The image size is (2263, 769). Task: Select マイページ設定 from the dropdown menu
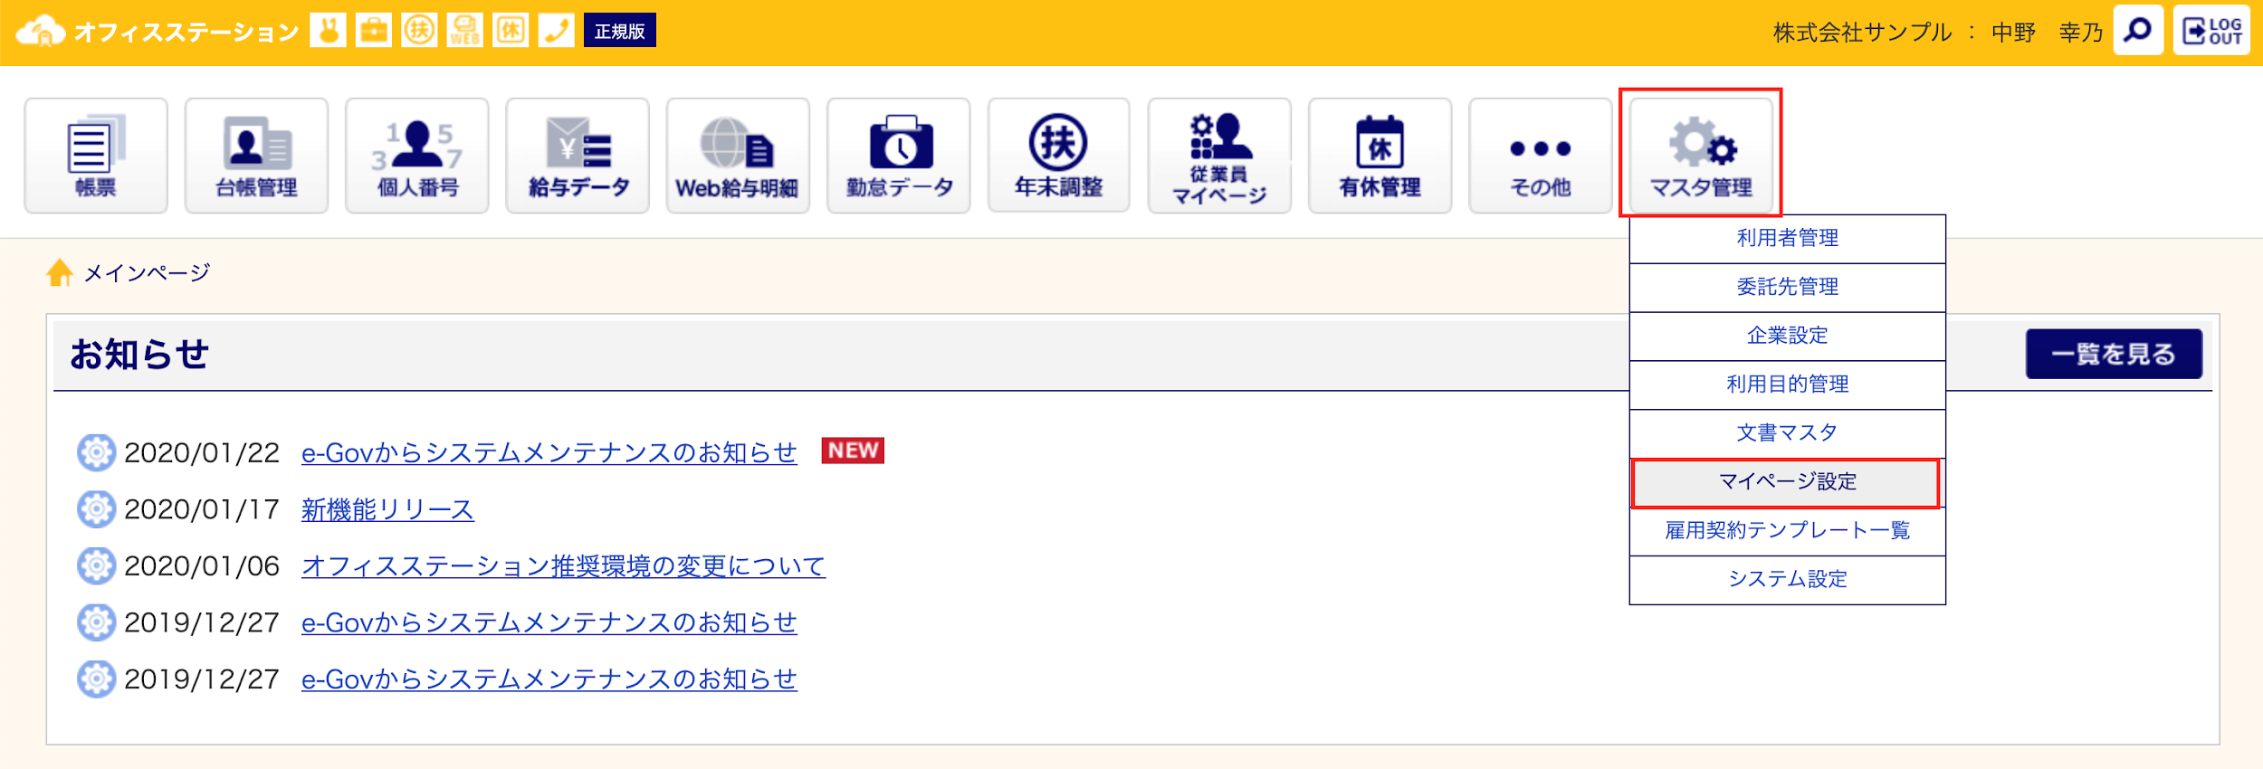(x=1787, y=482)
